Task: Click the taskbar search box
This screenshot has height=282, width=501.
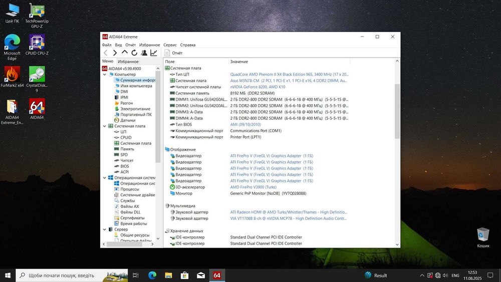Action: pyautogui.click(x=72, y=275)
